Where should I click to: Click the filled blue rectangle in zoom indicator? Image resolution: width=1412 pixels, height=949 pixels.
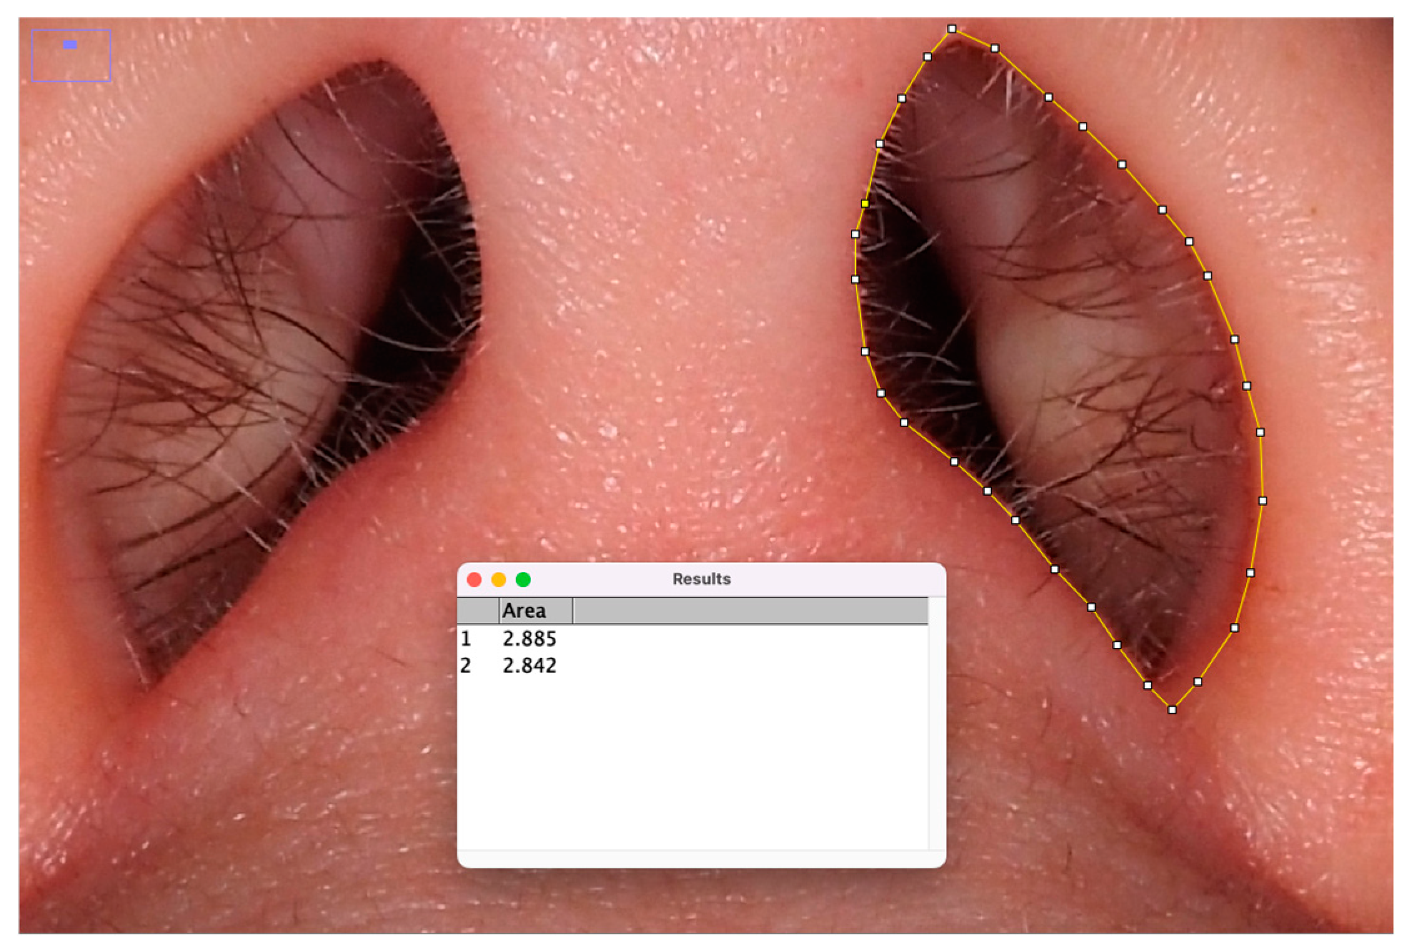[x=70, y=45]
